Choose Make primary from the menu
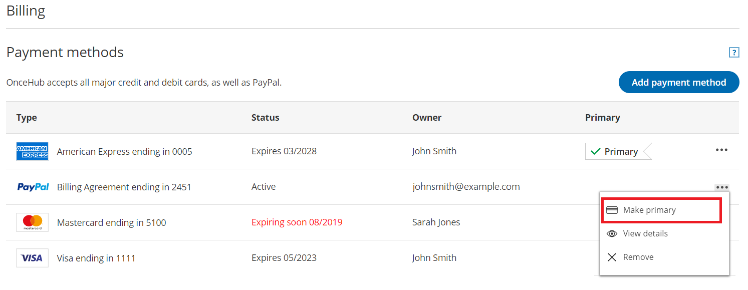 pyautogui.click(x=649, y=210)
